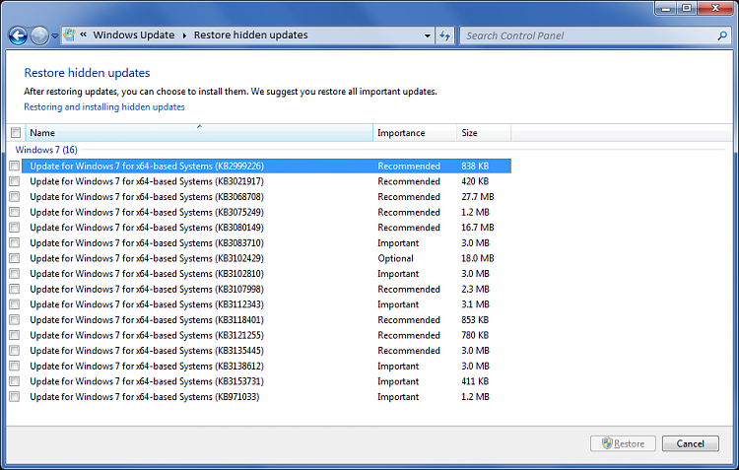Image resolution: width=739 pixels, height=470 pixels.
Task: Select the KB3083710 update row text
Action: click(x=147, y=242)
